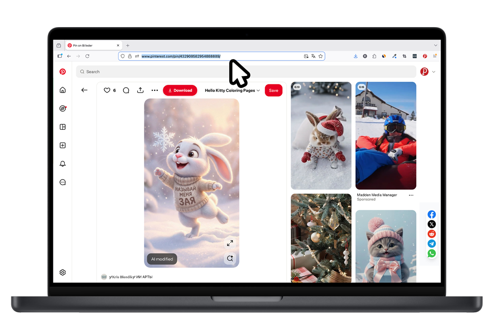Share to Facebook via the blue icon
This screenshot has height=333, width=494.
coord(432,215)
